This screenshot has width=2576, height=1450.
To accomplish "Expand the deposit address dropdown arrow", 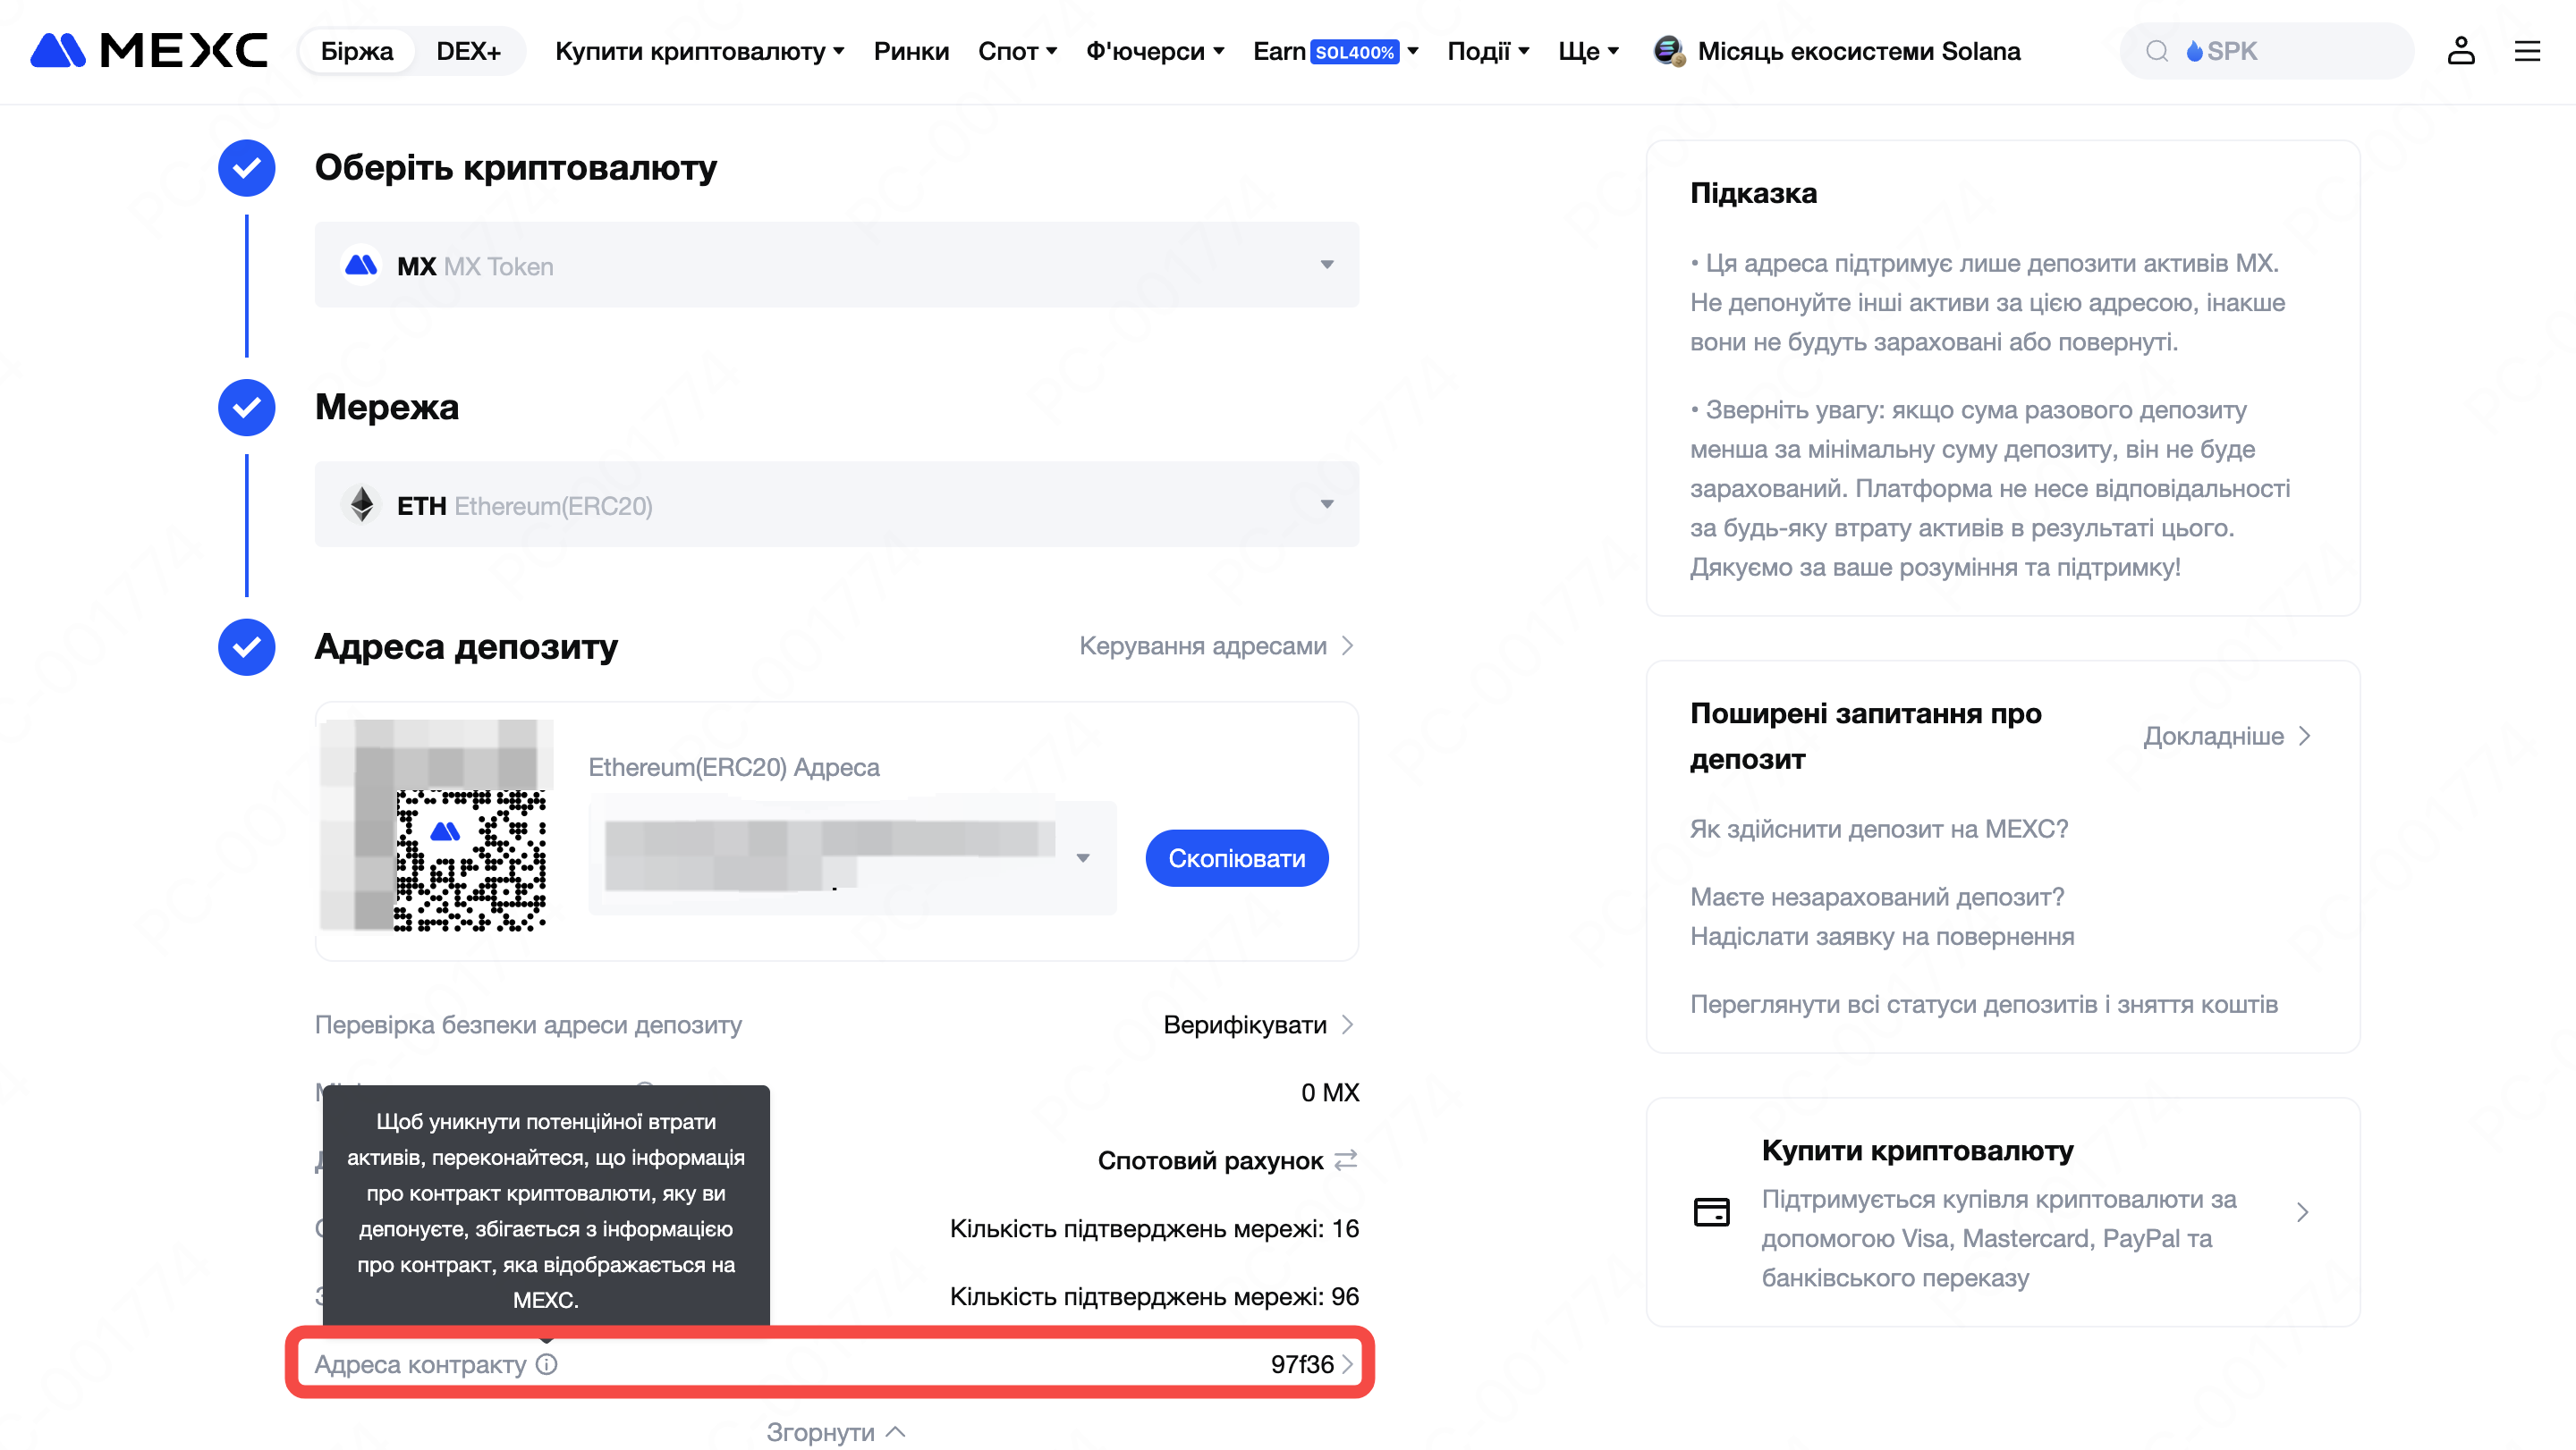I will 1083,858.
